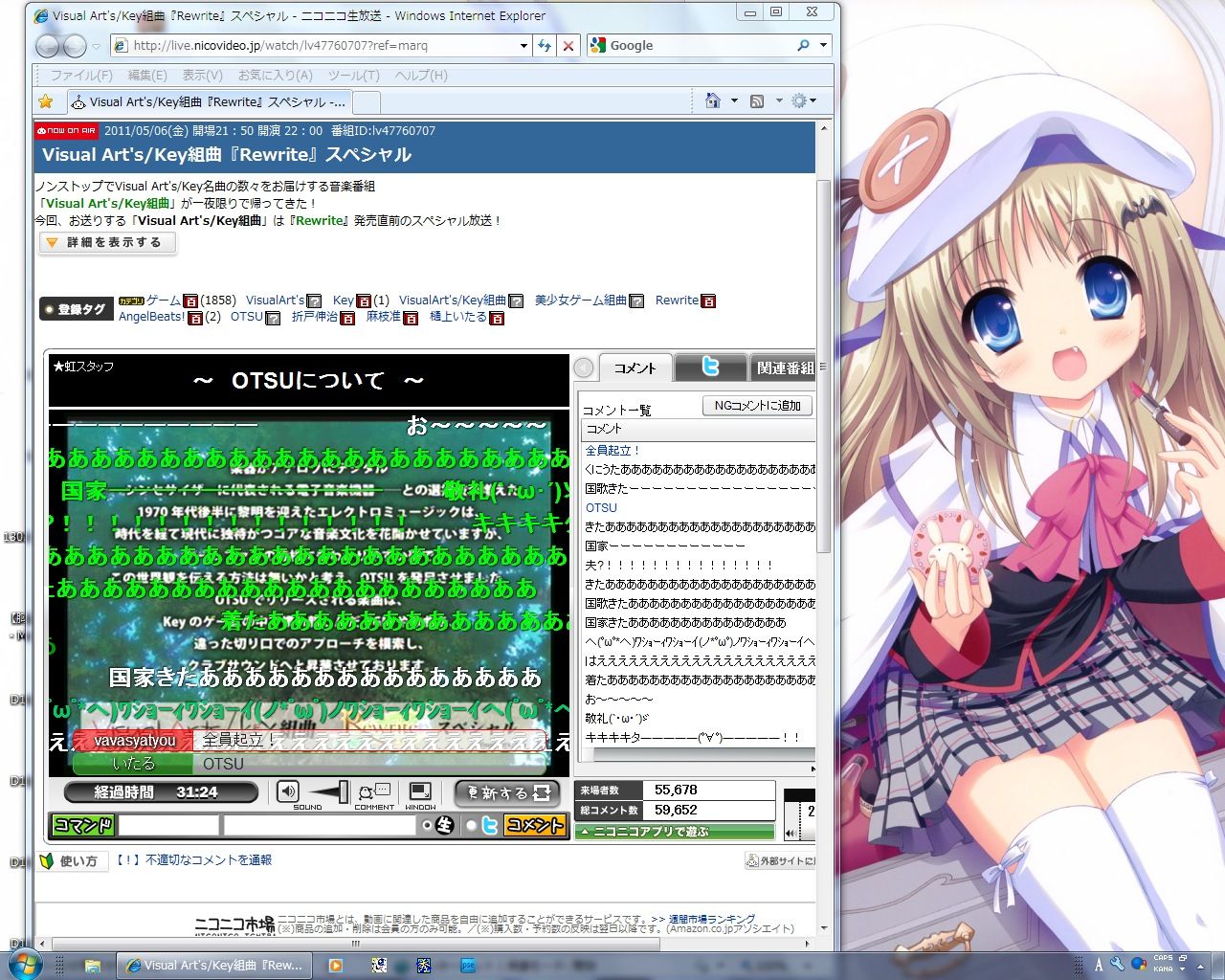Open the ファイル(F) menu
1225x980 pixels.
click(81, 76)
